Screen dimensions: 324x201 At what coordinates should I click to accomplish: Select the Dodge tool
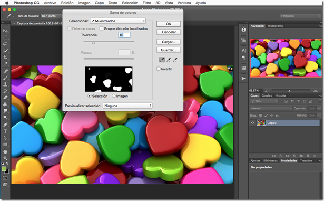pyautogui.click(x=5, y=117)
